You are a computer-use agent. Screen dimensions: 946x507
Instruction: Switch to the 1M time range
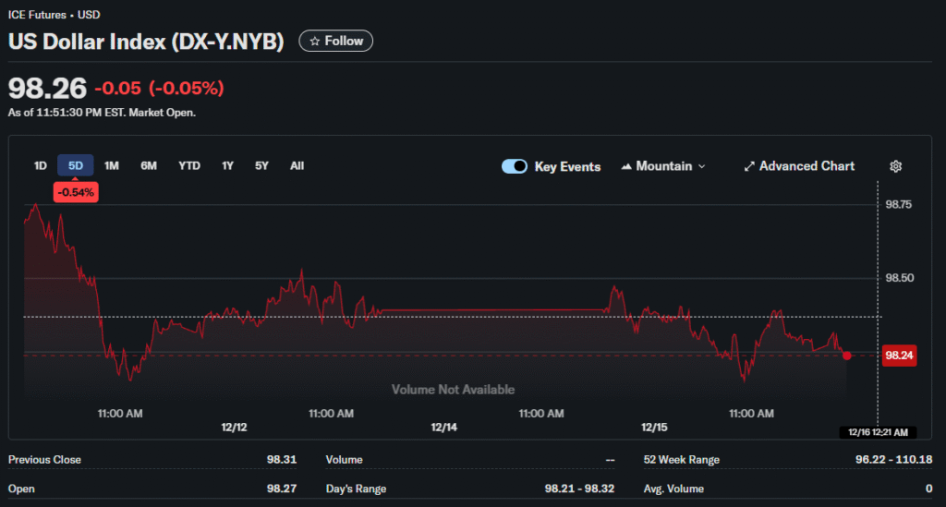(x=112, y=166)
